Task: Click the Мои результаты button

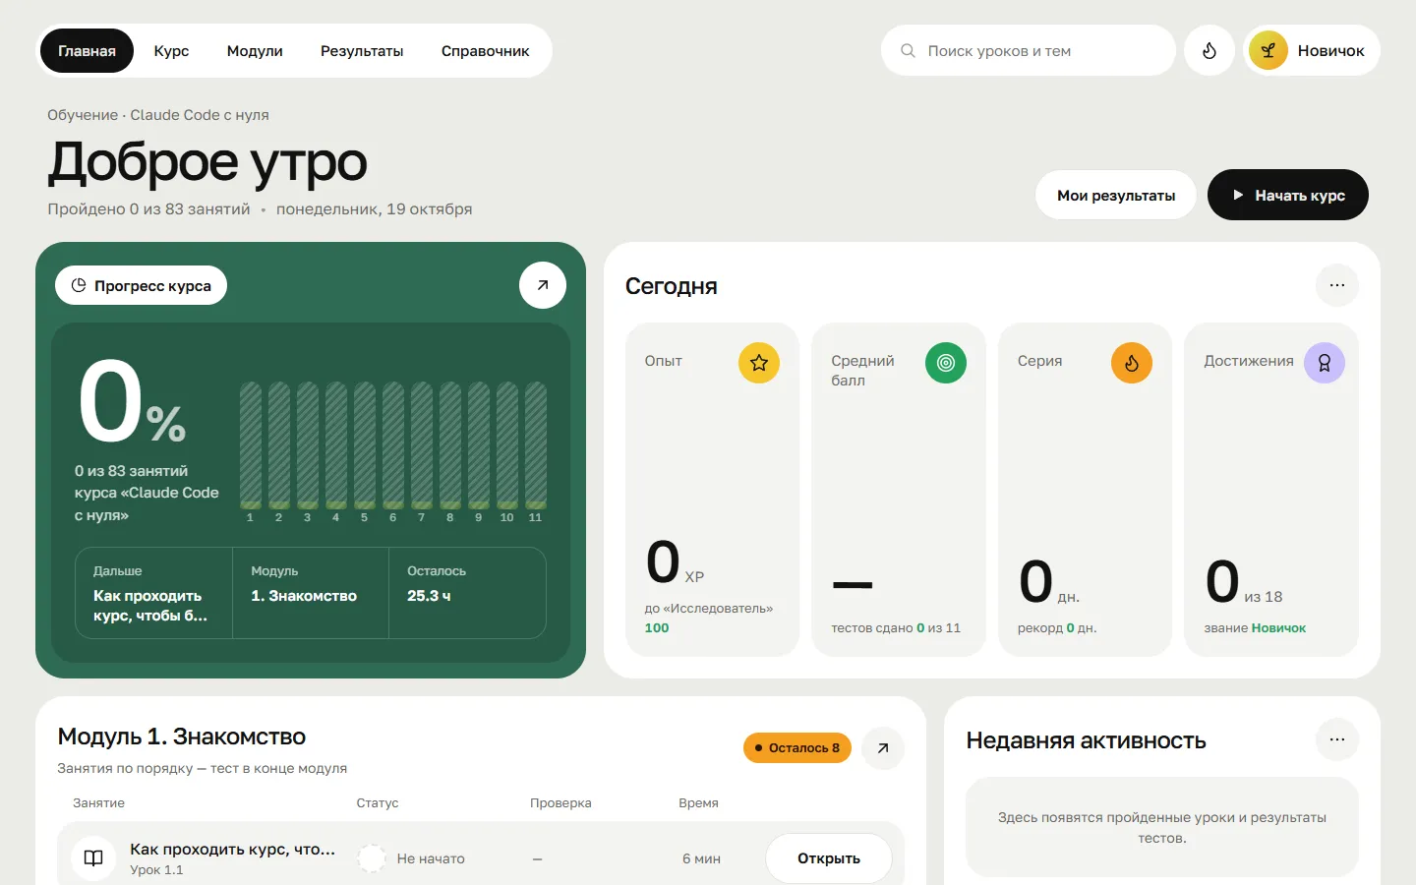Action: pyautogui.click(x=1116, y=195)
